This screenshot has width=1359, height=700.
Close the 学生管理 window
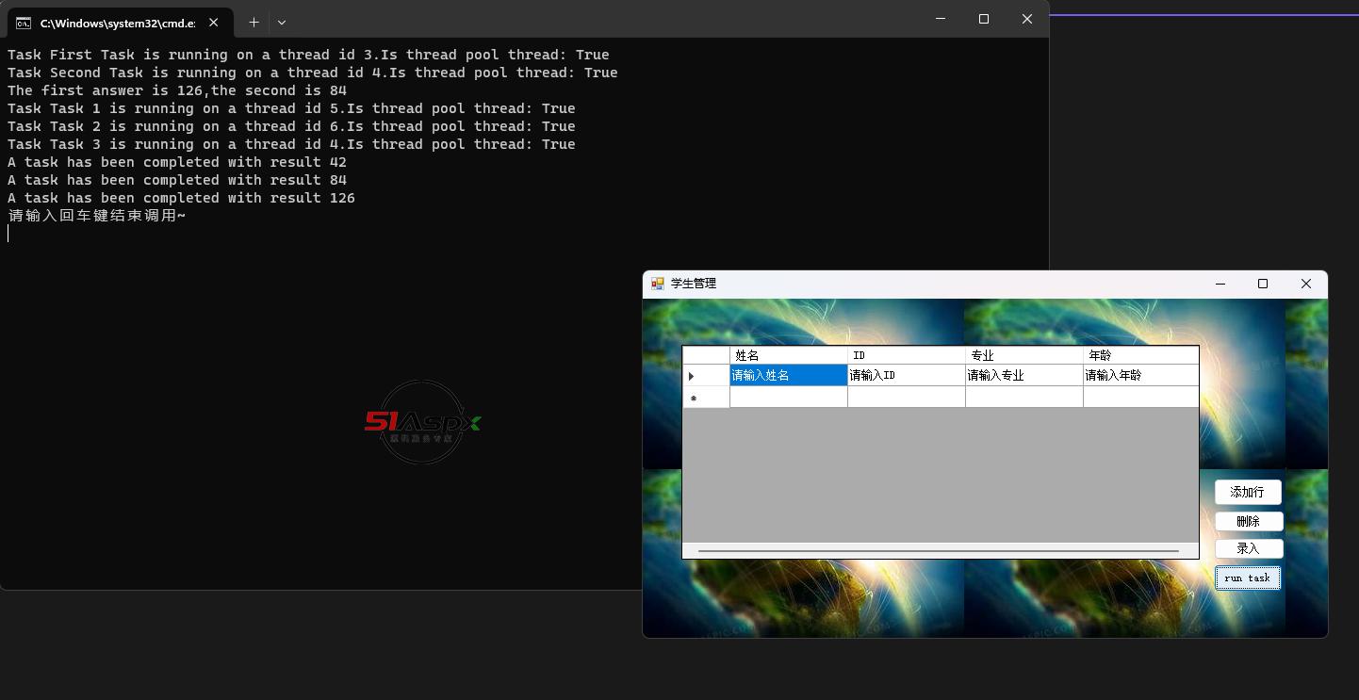[x=1305, y=284]
